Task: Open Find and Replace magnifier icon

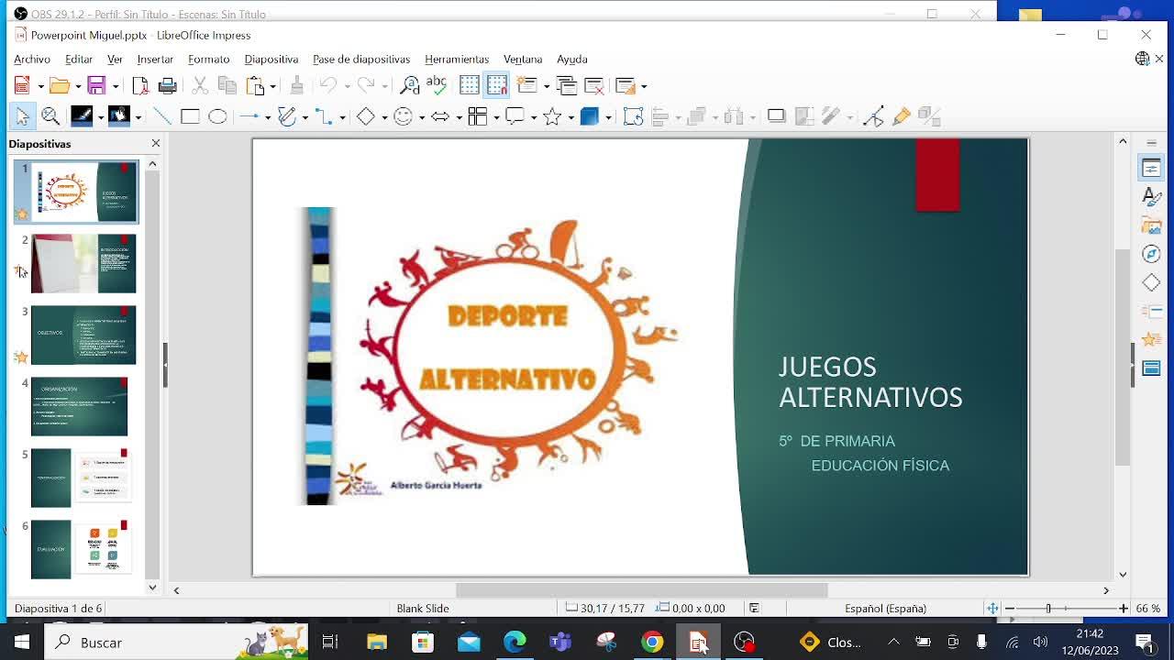Action: point(410,85)
